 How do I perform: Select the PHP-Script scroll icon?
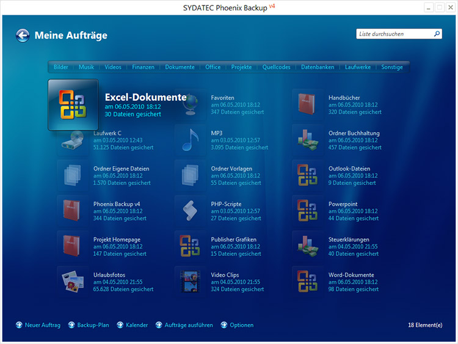[190, 211]
